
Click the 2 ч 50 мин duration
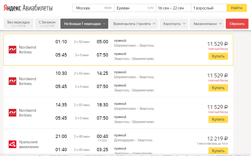(x=82, y=42)
